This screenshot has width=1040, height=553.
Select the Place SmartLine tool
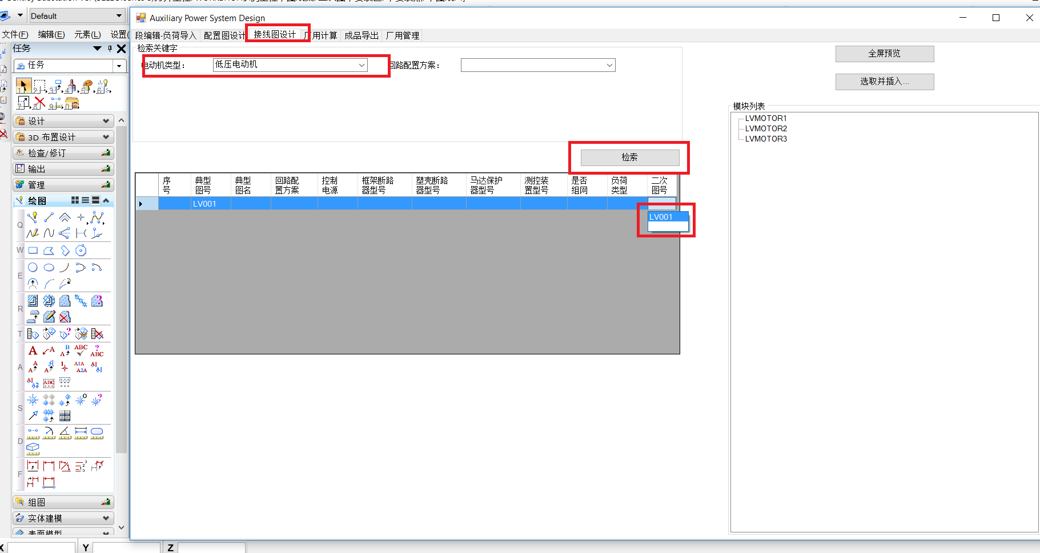point(33,217)
